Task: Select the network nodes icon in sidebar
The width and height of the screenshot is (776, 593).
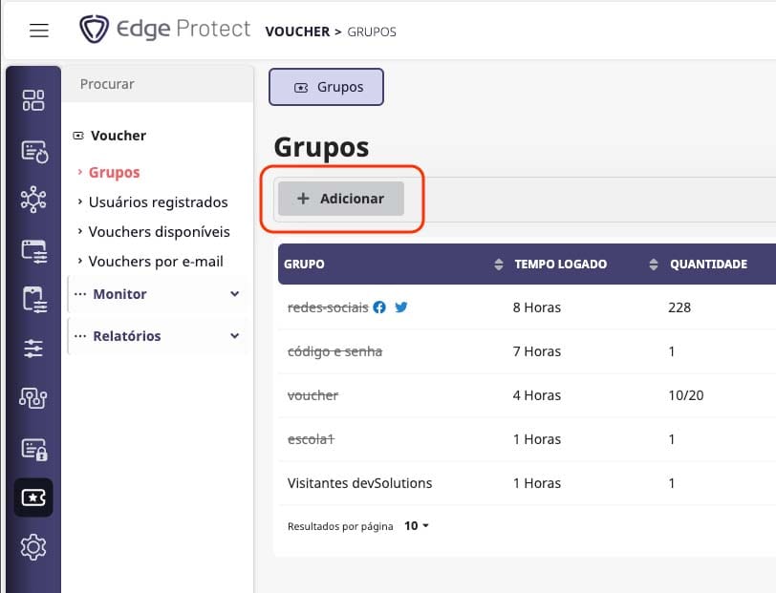Action: pyautogui.click(x=33, y=201)
